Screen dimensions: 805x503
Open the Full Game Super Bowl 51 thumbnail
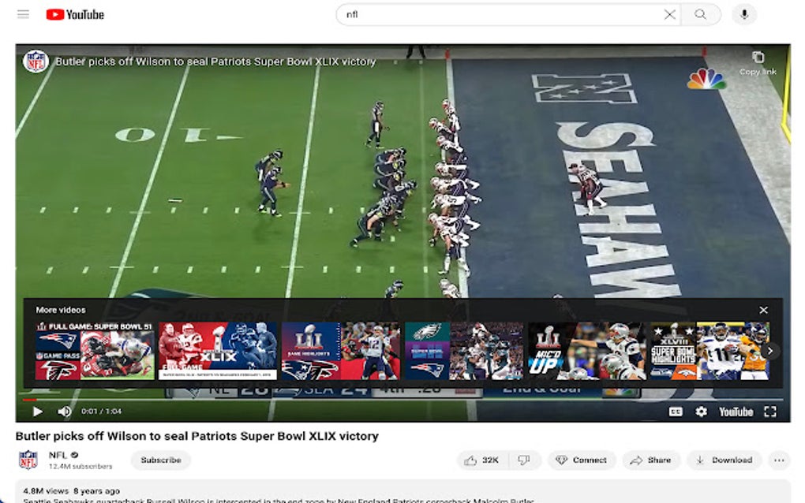95,349
